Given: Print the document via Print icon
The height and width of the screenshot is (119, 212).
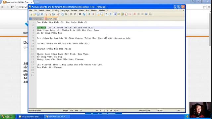Looking at the screenshot, I should [53, 14].
